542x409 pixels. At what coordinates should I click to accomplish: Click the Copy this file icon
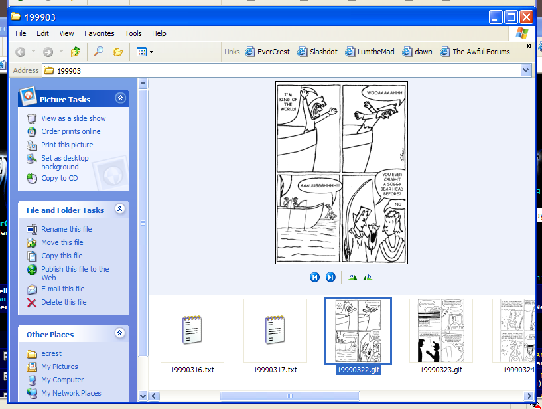[x=31, y=256]
